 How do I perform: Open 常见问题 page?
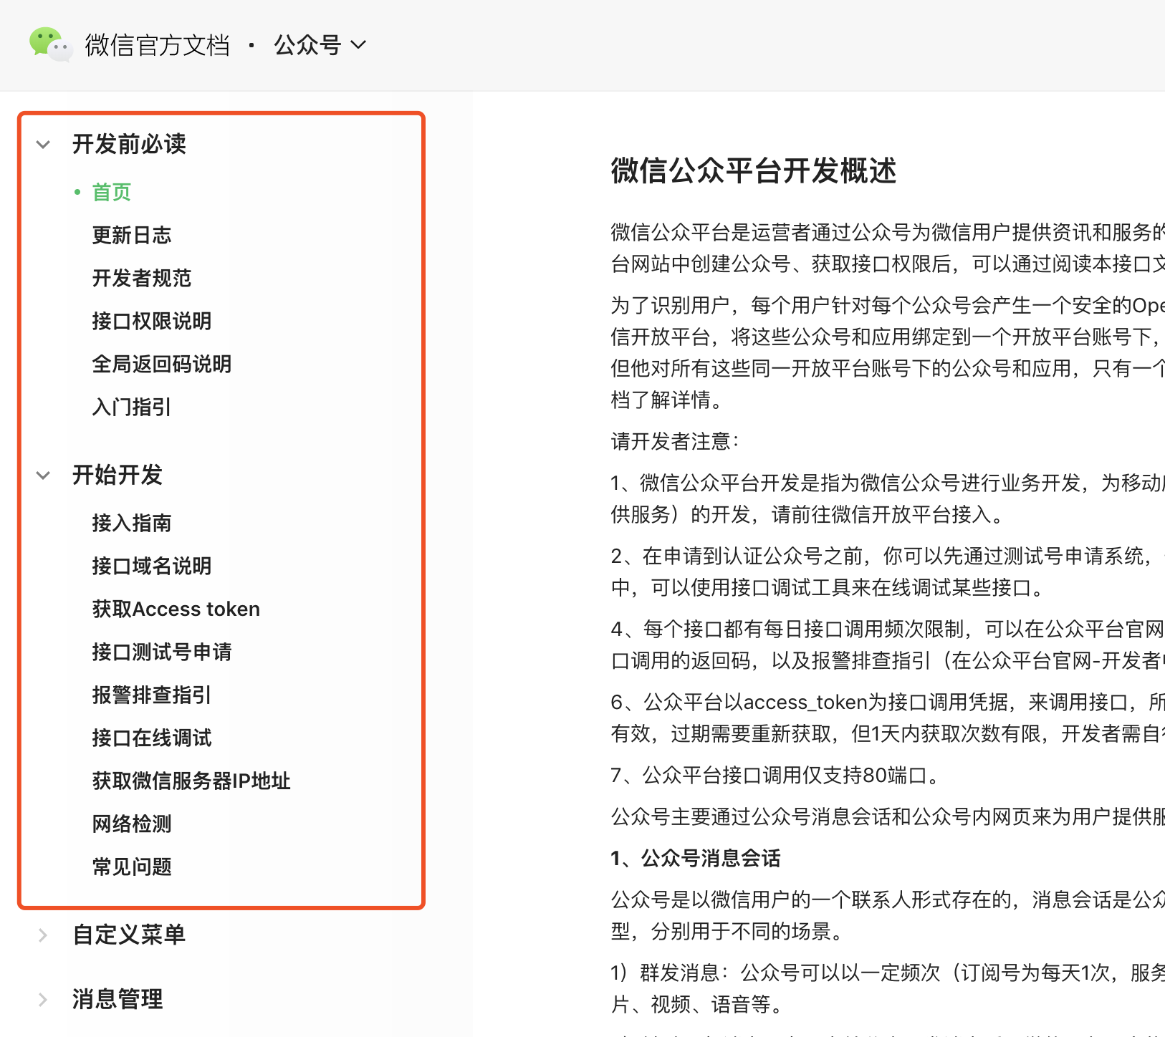pos(132,867)
